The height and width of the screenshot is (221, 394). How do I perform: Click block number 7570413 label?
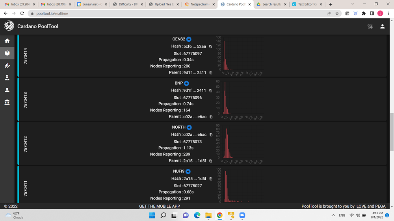(x=25, y=100)
